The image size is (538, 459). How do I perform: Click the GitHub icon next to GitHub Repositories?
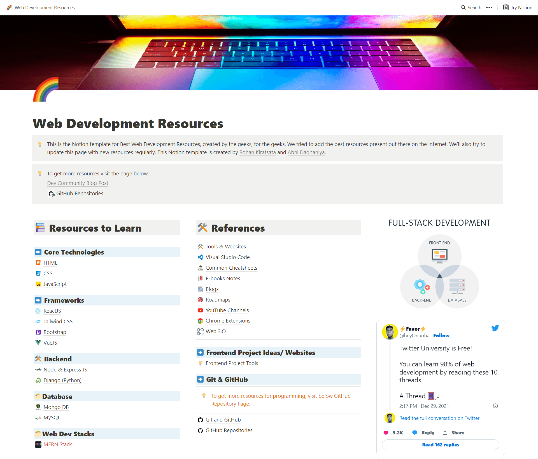pos(201,430)
